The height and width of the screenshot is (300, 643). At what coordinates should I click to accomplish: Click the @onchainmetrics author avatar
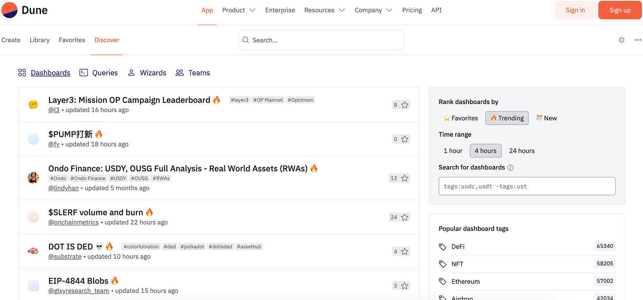[x=33, y=217]
